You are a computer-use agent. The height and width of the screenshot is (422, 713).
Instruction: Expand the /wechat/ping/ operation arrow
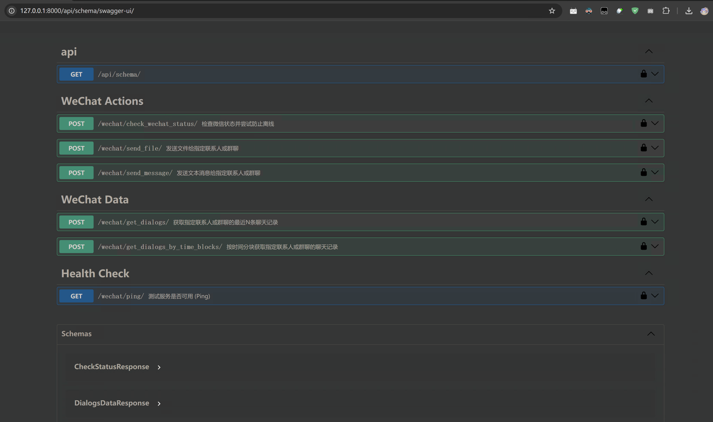pos(655,296)
